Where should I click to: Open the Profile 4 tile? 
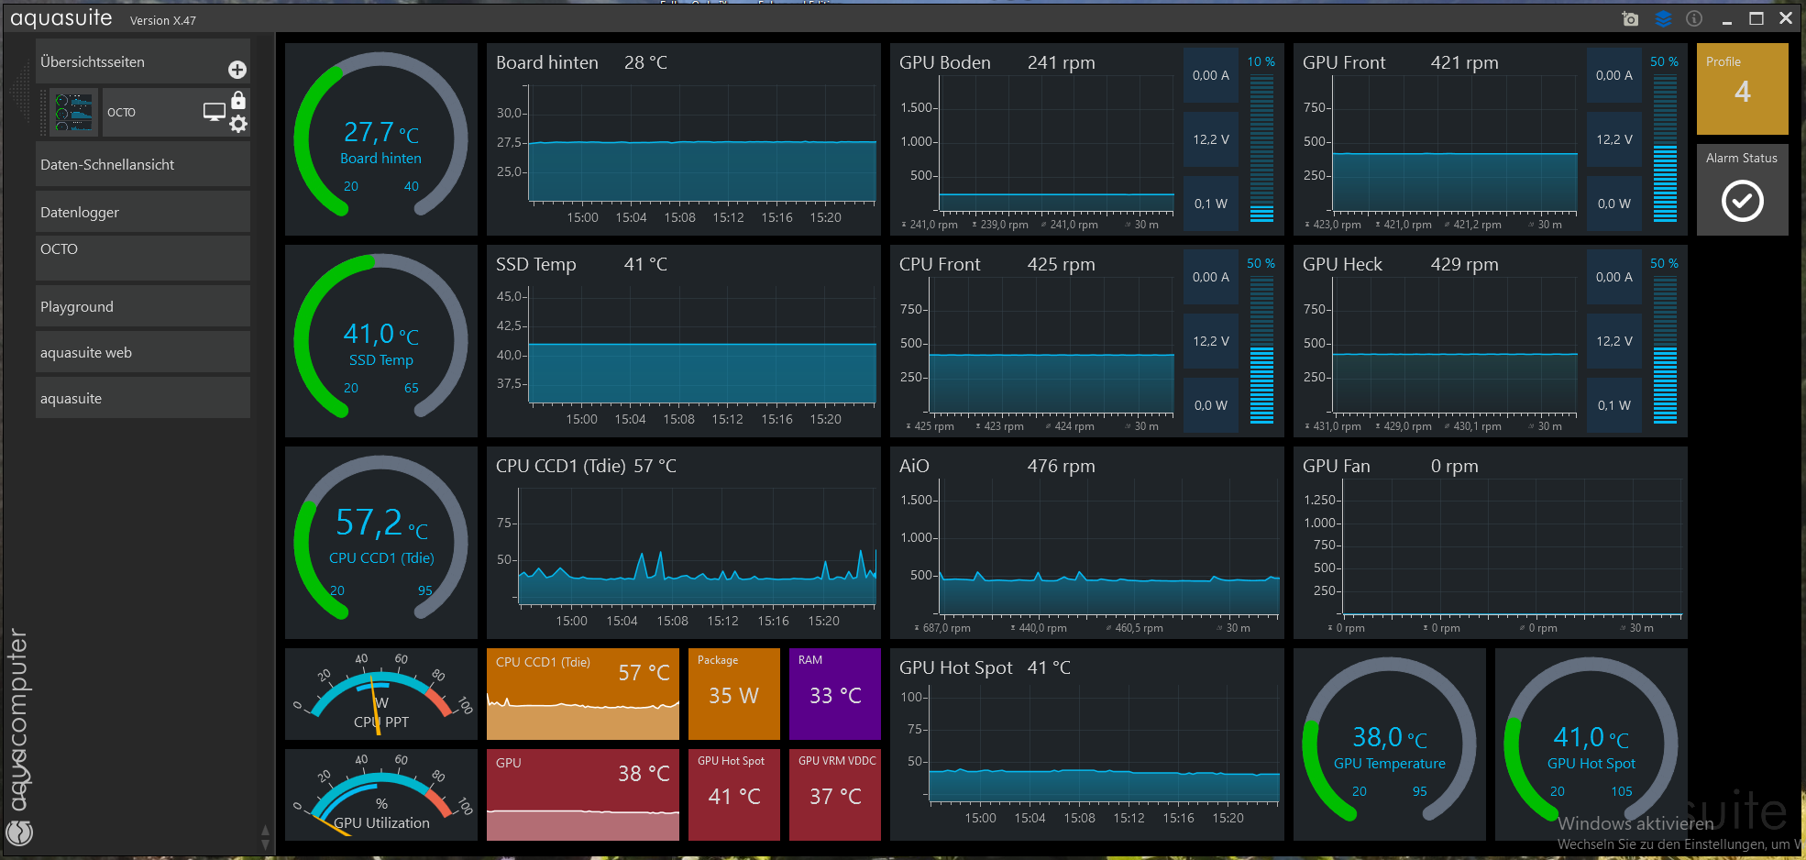[x=1742, y=89]
